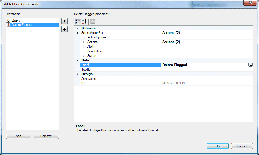This screenshot has height=155, width=259.
Task: Move selected member down with arrow button
Action: coord(64,30)
